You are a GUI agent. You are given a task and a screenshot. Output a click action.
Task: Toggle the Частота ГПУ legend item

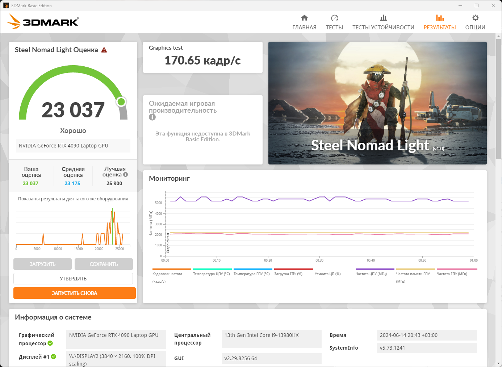pos(457,272)
